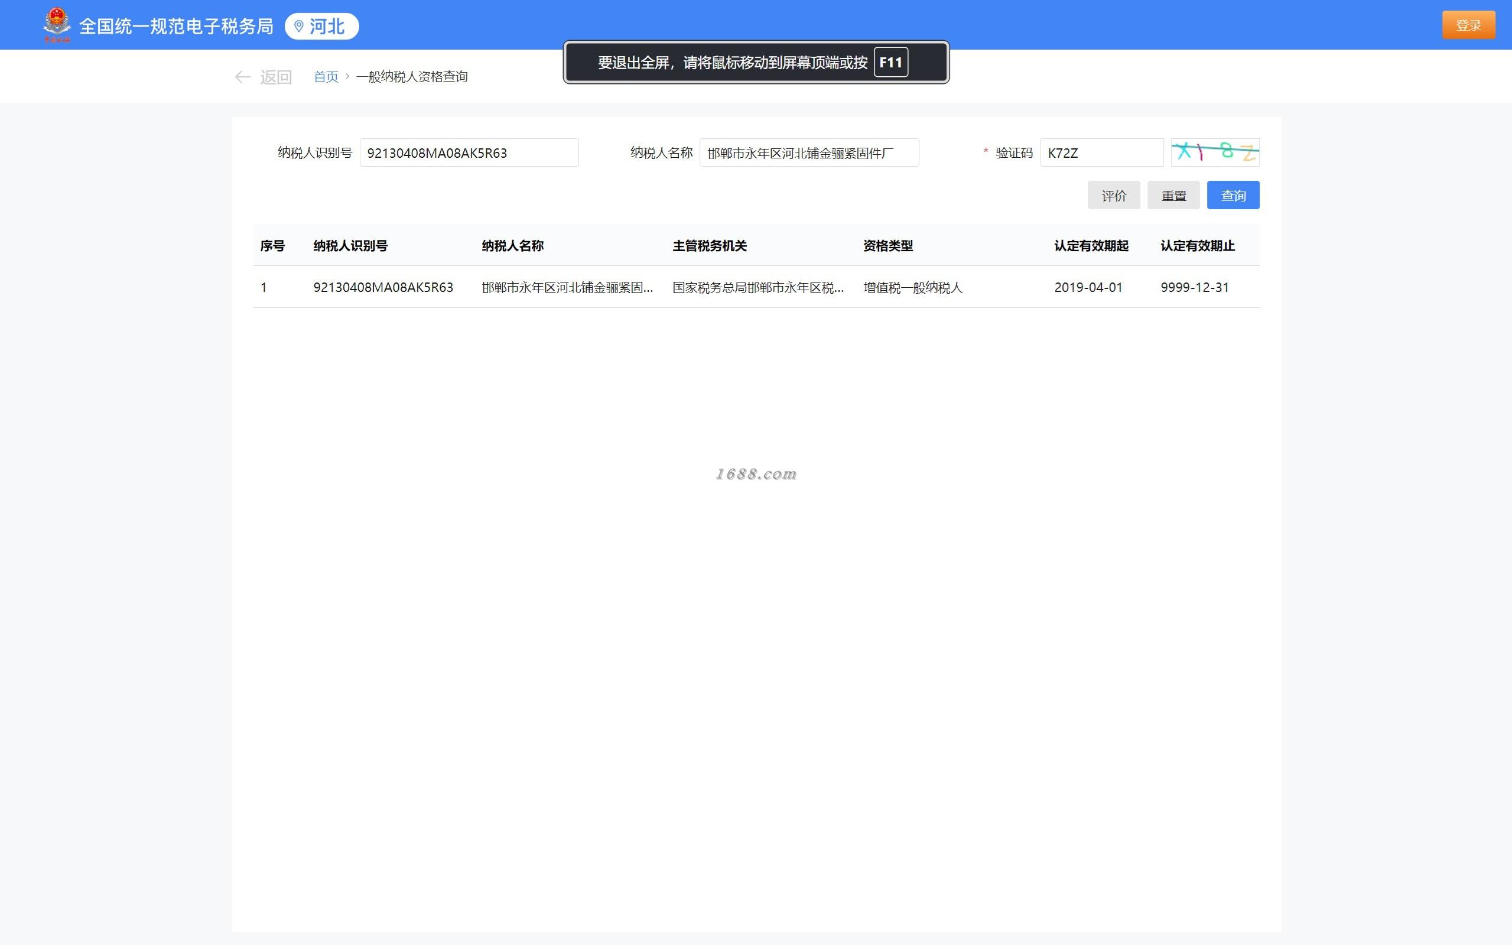
Task: Click truncated taxpayer name in result row
Action: coord(567,287)
